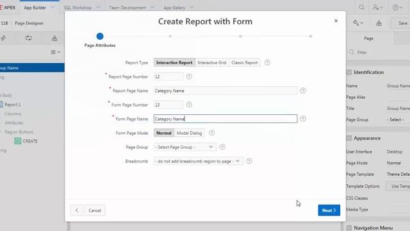
Task: Open the Team Development menu
Action: (127, 8)
